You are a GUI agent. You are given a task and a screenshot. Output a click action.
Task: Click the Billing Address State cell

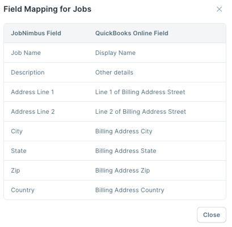[126, 151]
